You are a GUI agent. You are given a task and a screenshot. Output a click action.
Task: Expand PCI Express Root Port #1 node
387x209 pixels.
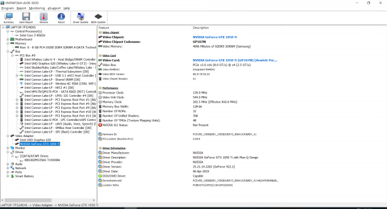coord(17,100)
